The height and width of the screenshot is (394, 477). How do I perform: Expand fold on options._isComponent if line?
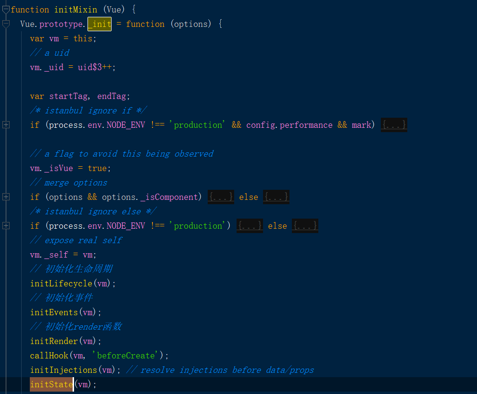(6, 197)
